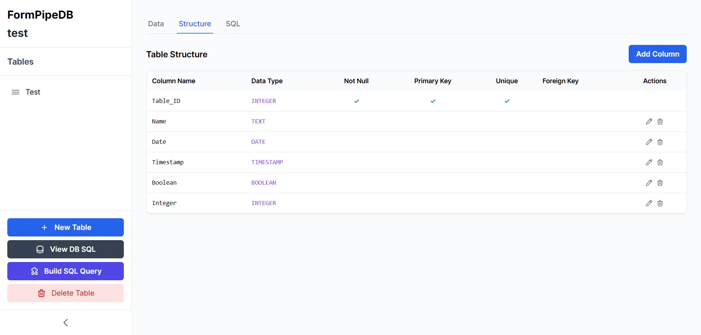Delete the Timestamp column with trash icon
Viewport: 701px width, 335px height.
(x=660, y=162)
